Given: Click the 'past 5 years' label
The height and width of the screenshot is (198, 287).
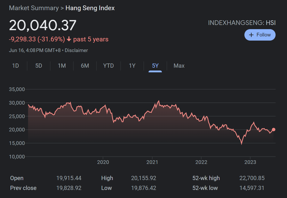Looking at the screenshot, I should [x=91, y=39].
